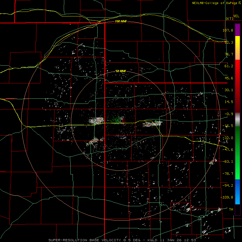Click the 50 NMI range ring label

click(121, 71)
